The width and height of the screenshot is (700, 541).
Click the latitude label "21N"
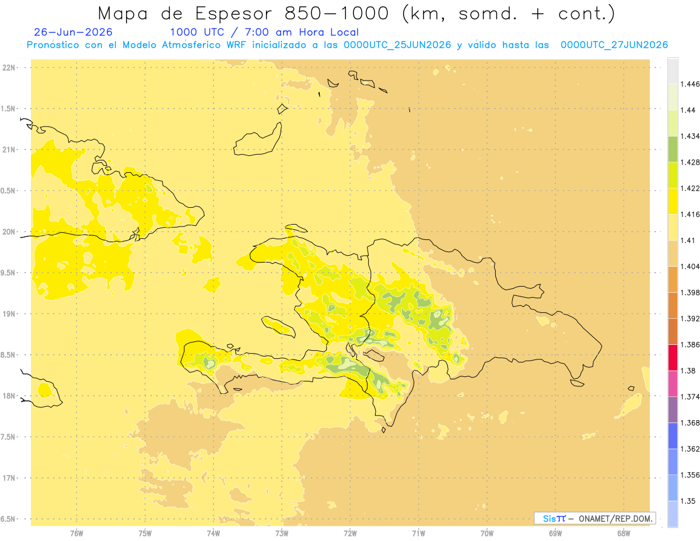click(x=9, y=150)
